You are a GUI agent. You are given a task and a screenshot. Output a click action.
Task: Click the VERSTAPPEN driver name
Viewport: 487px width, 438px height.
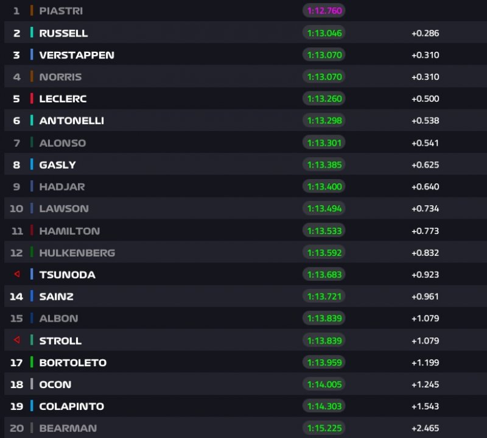77,55
